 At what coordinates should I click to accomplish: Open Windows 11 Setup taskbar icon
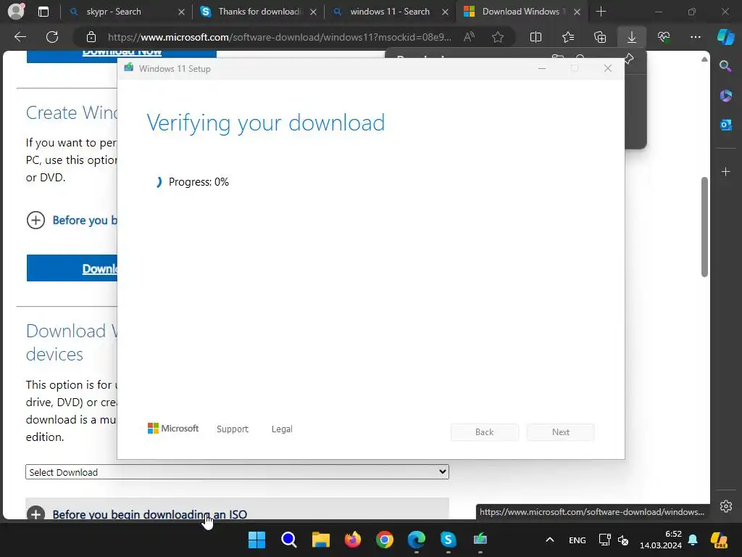pyautogui.click(x=480, y=540)
